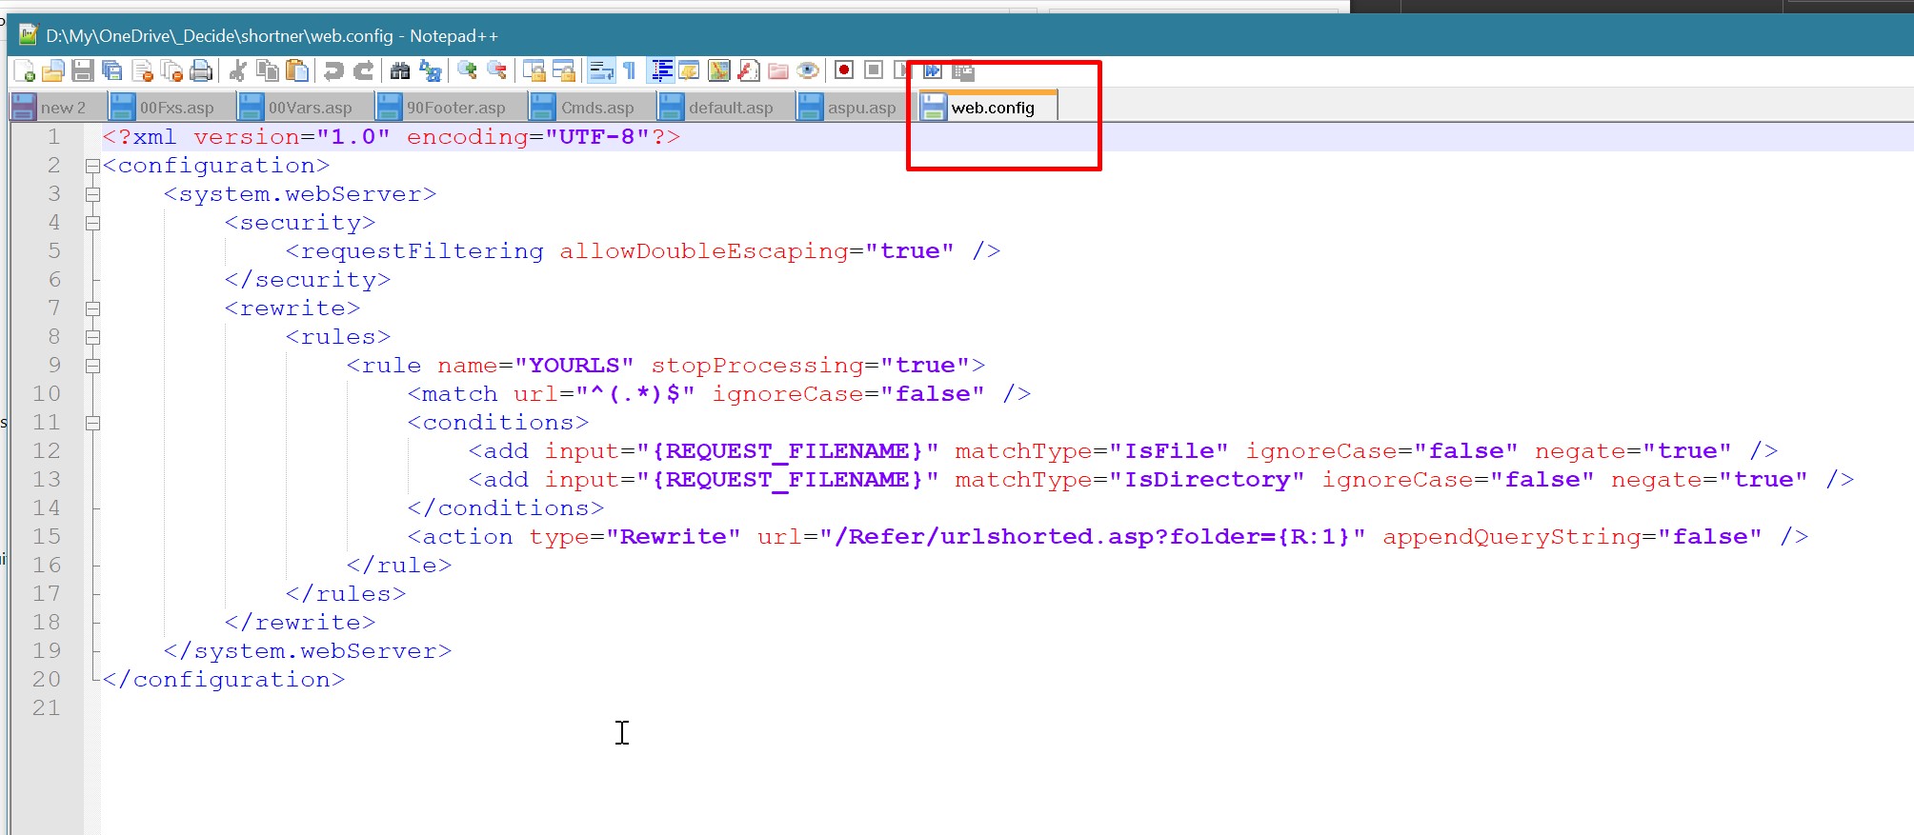Switch to the 00Vars.asp tab
The image size is (1914, 835).
[310, 108]
